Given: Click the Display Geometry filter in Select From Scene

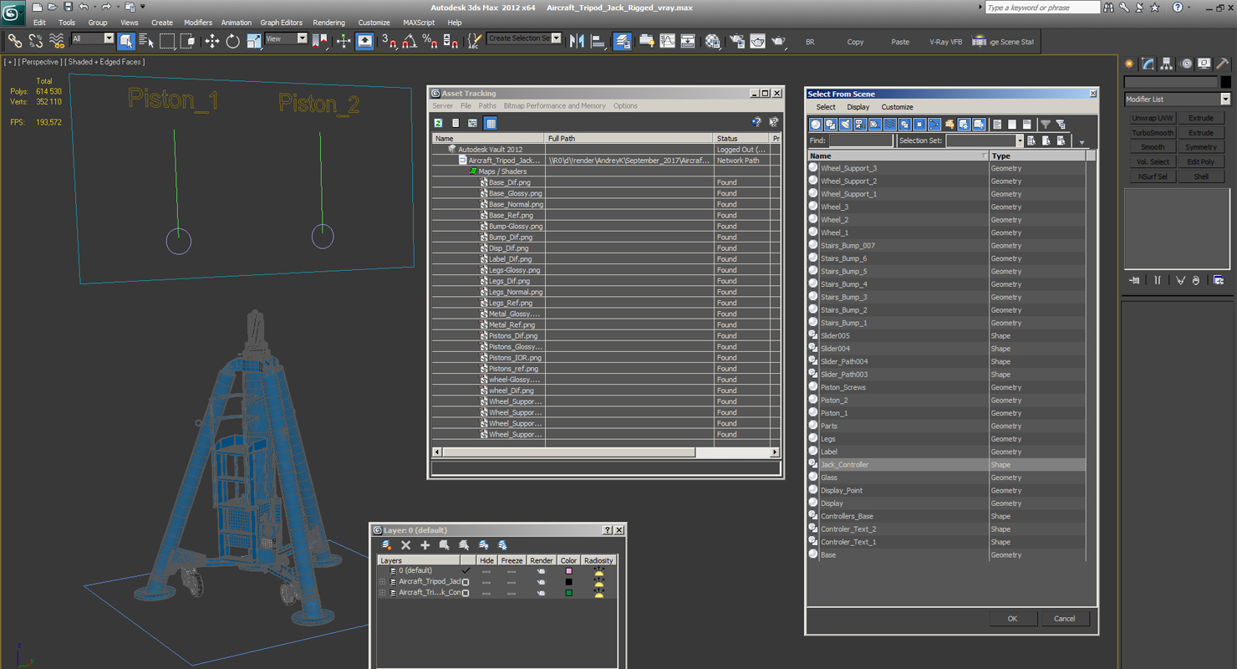Looking at the screenshot, I should [816, 125].
